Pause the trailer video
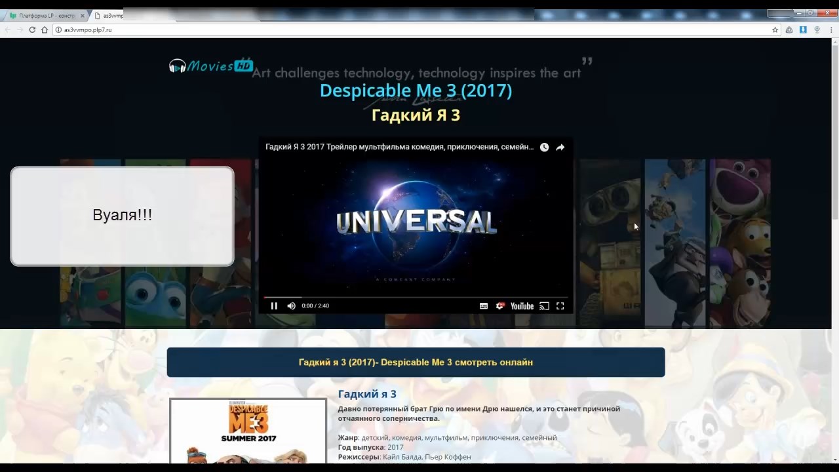Screen dimensions: 839x472 coord(274,306)
